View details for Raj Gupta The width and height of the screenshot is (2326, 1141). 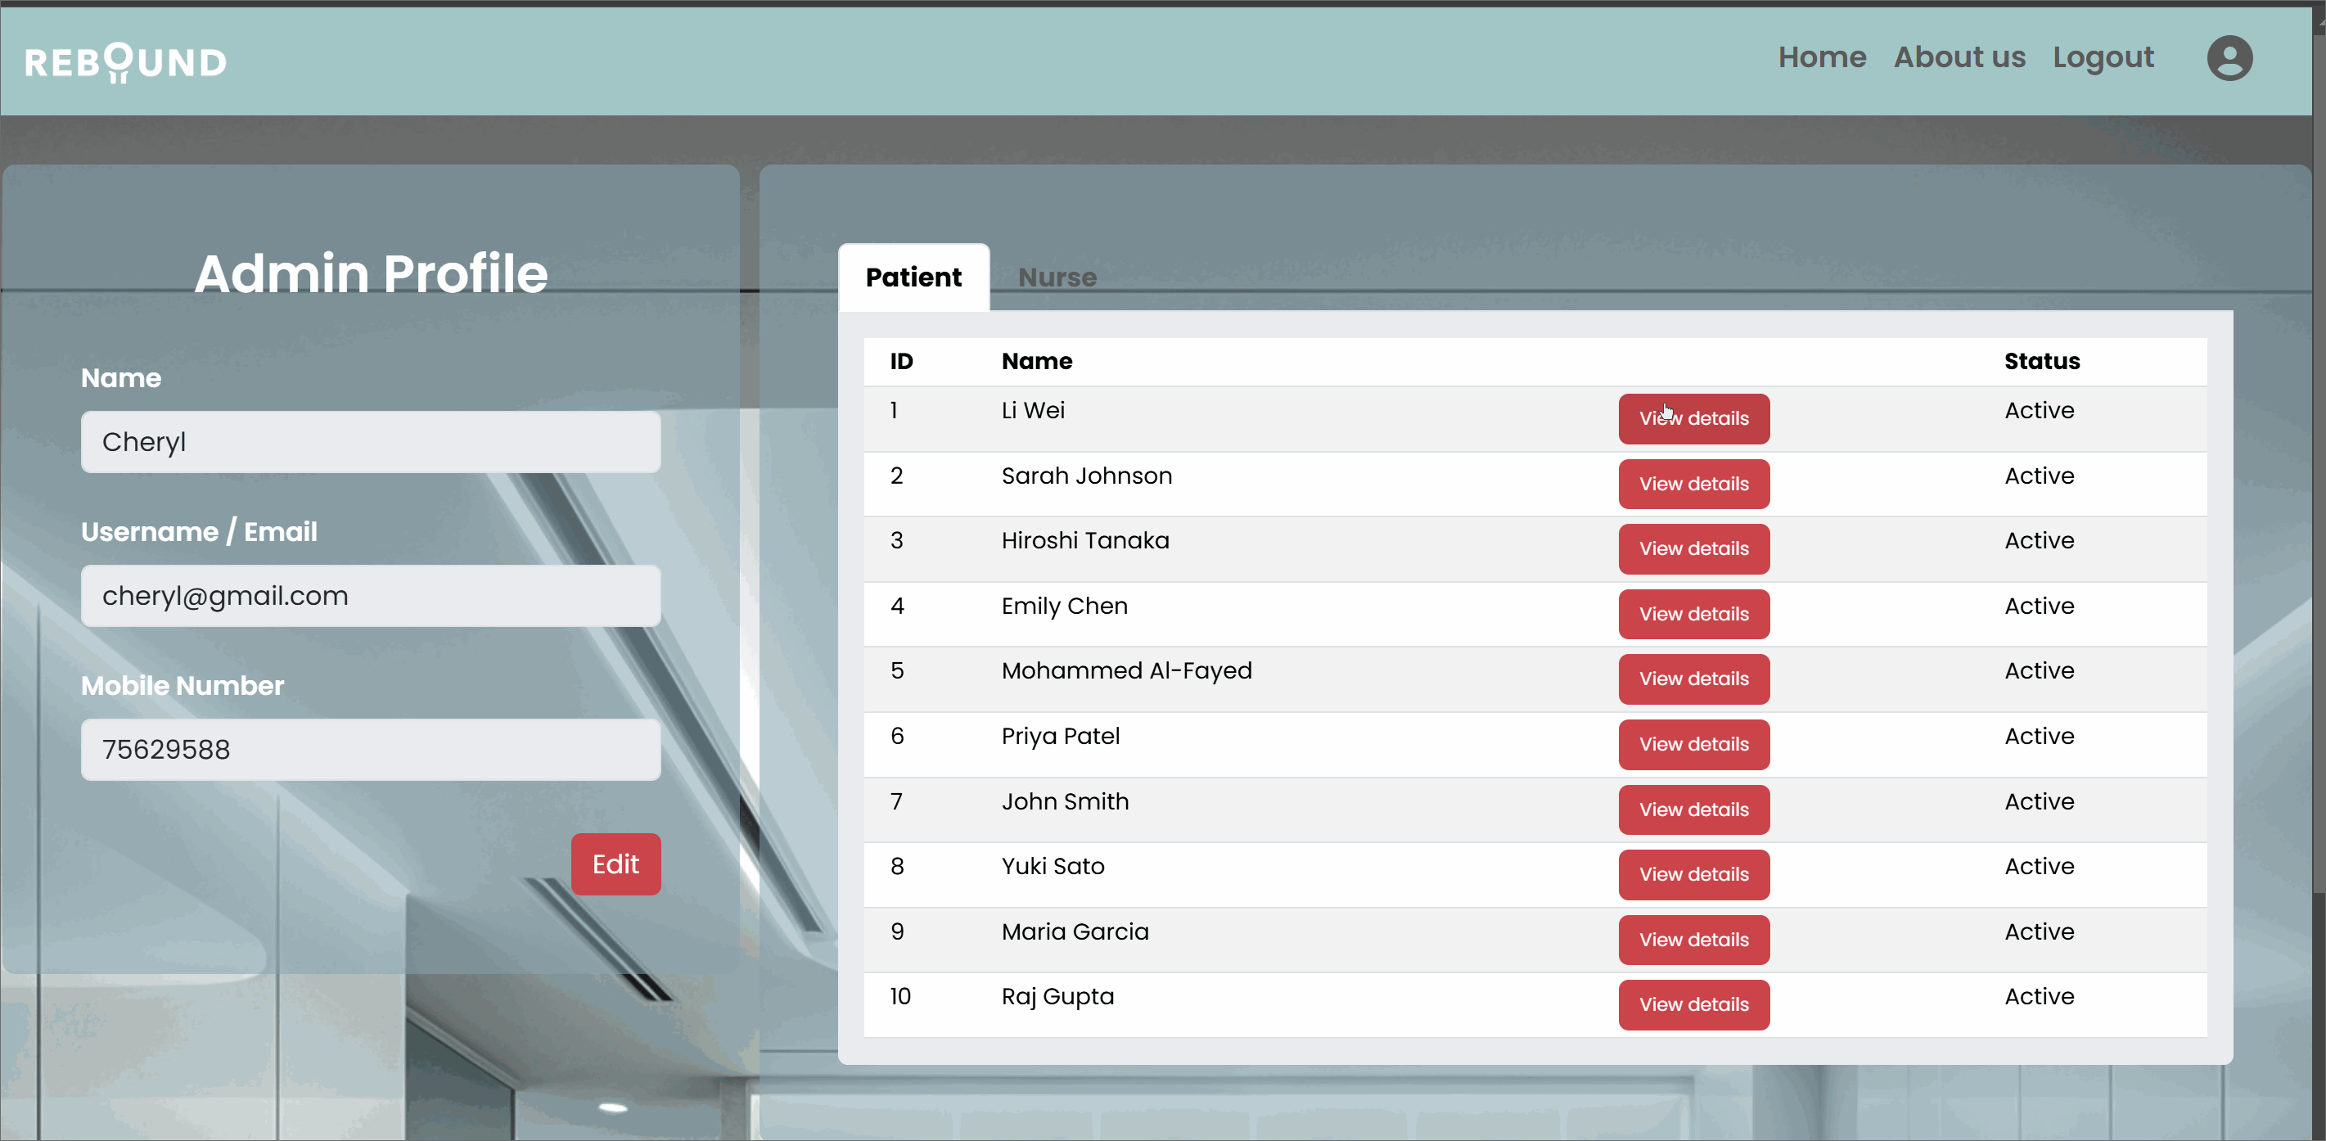[1693, 1004]
